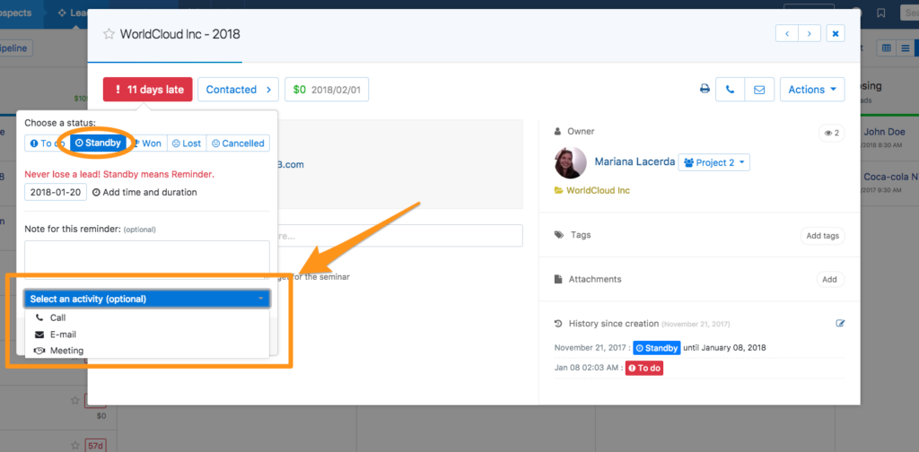Image resolution: width=919 pixels, height=452 pixels.
Task: Switch to list view icon in background page
Action: (x=905, y=48)
